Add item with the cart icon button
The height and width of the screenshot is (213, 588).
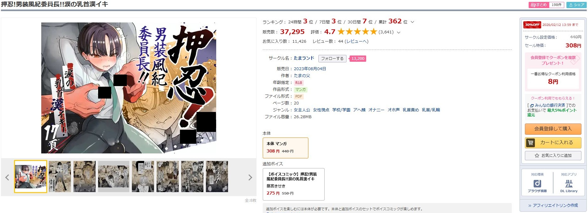pyautogui.click(x=553, y=143)
